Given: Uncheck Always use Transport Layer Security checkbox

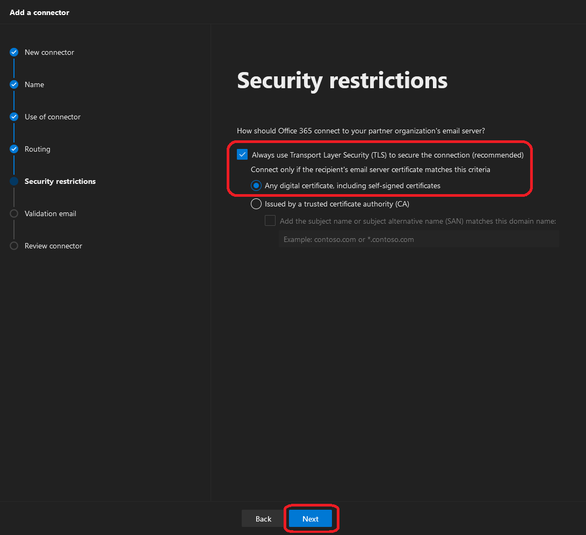Looking at the screenshot, I should coord(242,155).
